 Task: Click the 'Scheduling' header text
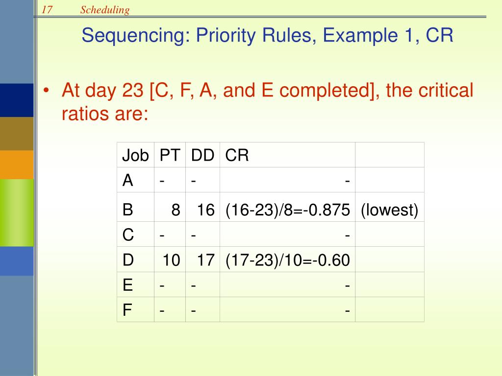pyautogui.click(x=105, y=10)
